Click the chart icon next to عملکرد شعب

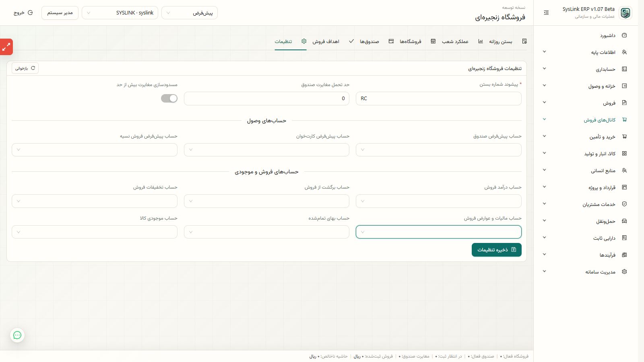(480, 41)
